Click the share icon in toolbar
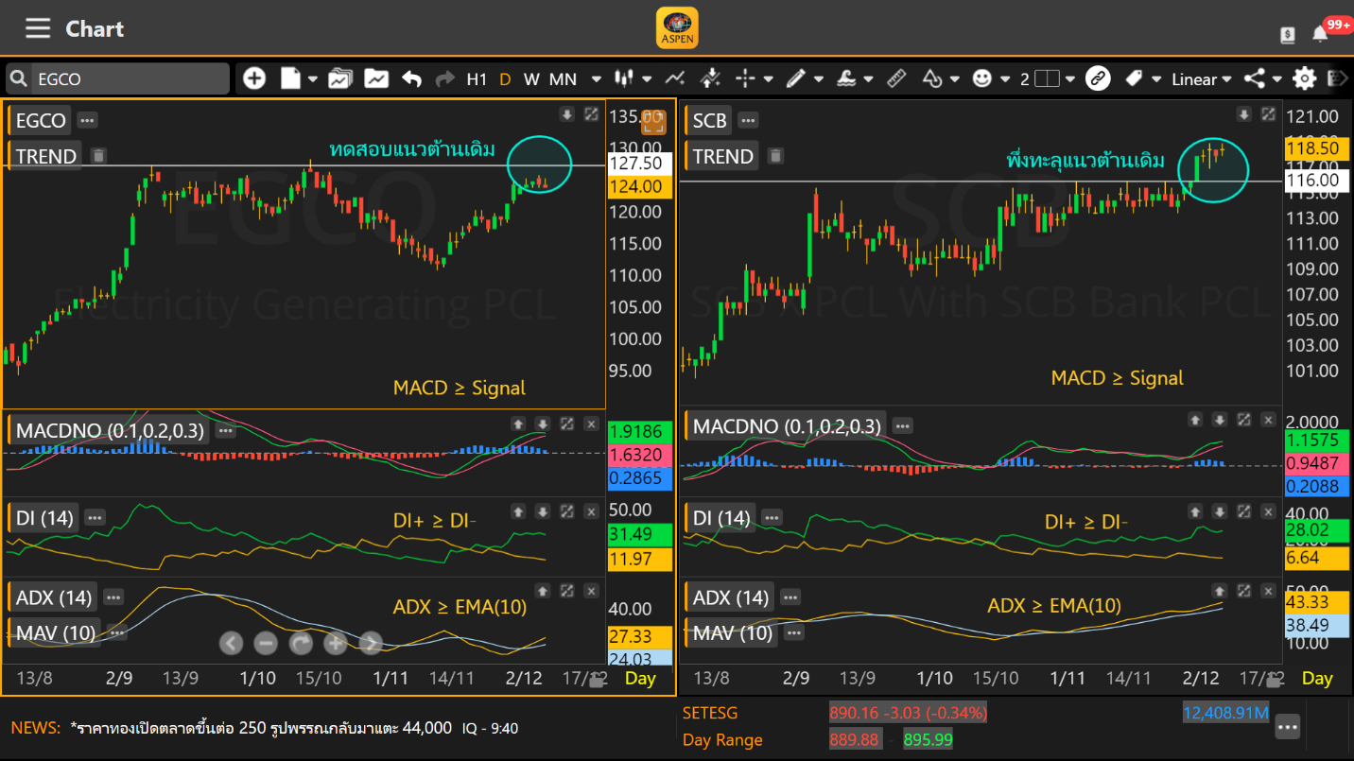The width and height of the screenshot is (1354, 761). 1255,78
